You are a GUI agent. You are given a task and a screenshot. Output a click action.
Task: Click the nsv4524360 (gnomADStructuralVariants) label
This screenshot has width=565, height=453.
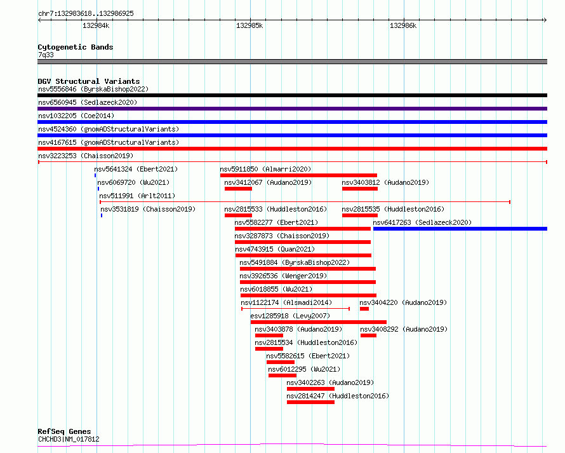109,129
